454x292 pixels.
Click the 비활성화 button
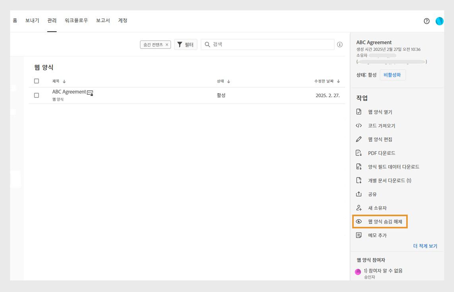tap(393, 75)
